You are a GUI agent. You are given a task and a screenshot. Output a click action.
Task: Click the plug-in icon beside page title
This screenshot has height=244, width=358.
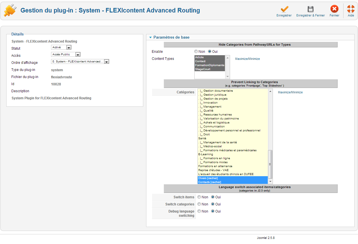[10, 10]
